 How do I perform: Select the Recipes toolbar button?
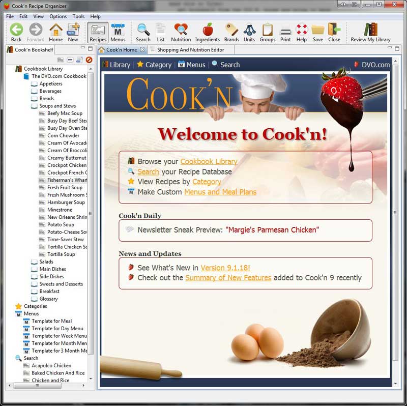pos(98,33)
